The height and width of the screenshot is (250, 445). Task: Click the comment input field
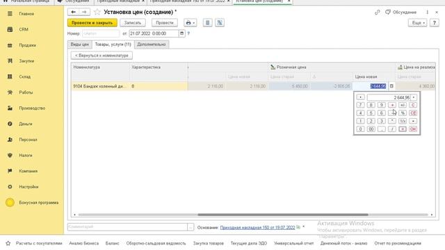click(x=127, y=227)
